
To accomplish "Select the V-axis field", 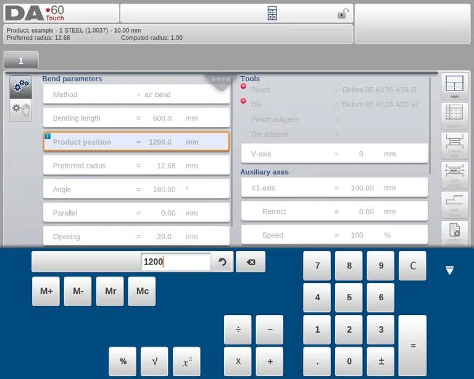I will pos(335,153).
